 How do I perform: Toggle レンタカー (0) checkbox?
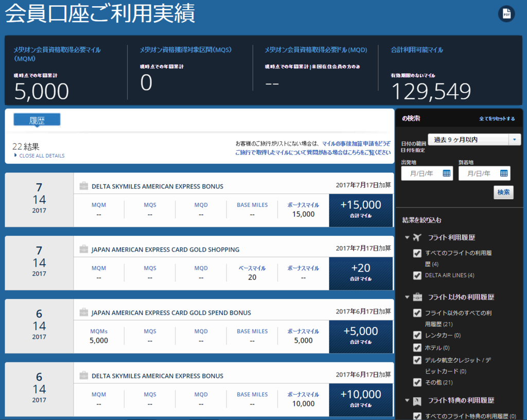(x=417, y=335)
